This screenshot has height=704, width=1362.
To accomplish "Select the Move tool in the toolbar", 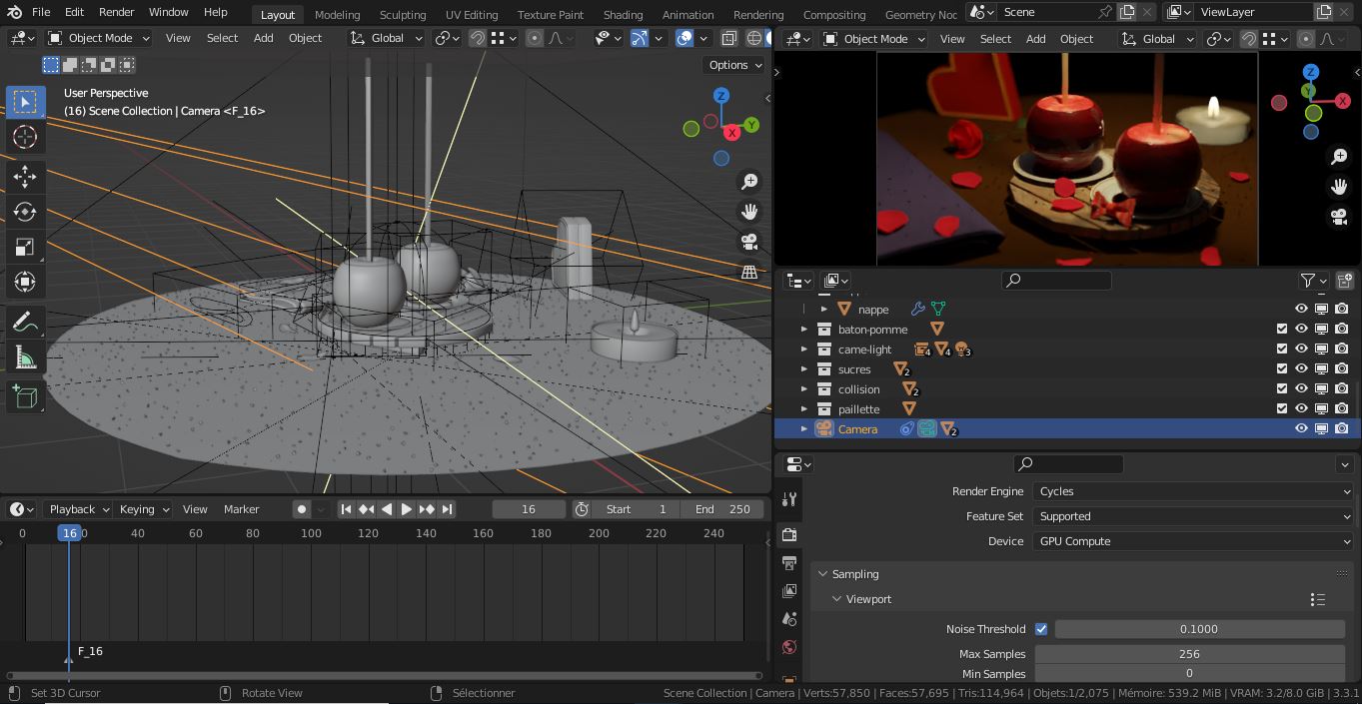I will coord(25,175).
